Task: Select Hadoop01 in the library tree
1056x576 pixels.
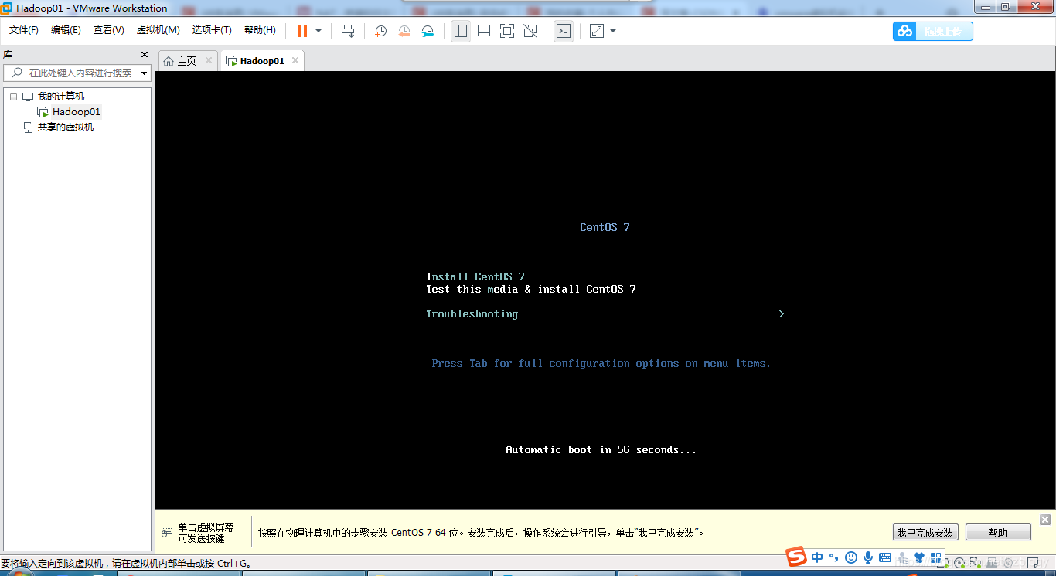Action: pyautogui.click(x=76, y=112)
